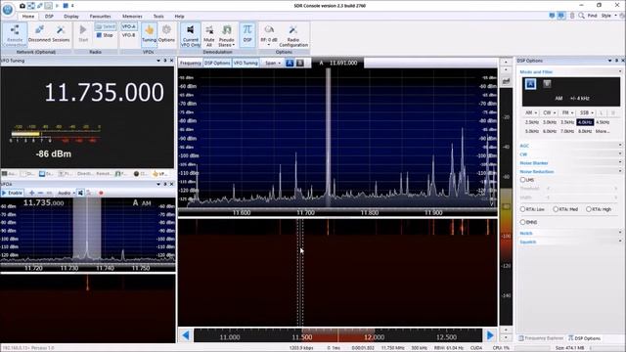Click More... filter bandwidths
This screenshot has width=626, height=352.
tap(603, 131)
